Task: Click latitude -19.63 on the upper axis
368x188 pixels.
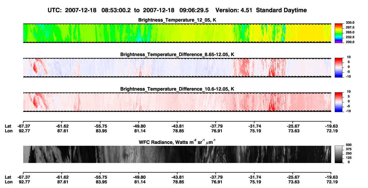Action: pos(331,126)
